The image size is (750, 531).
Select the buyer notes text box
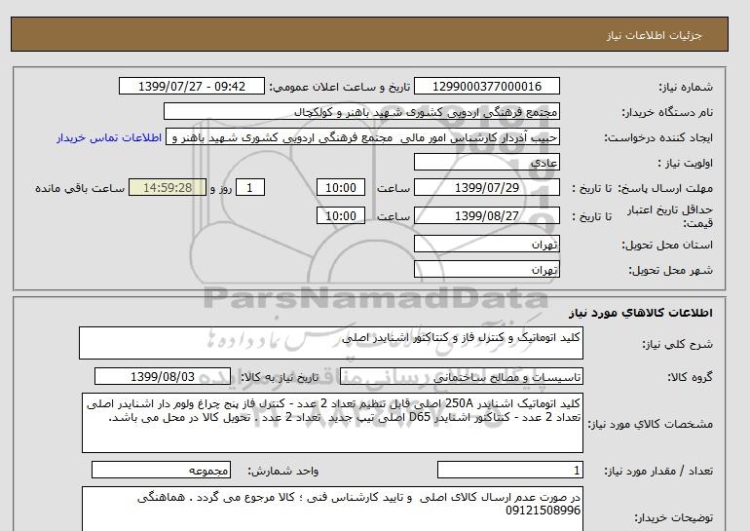(x=332, y=509)
